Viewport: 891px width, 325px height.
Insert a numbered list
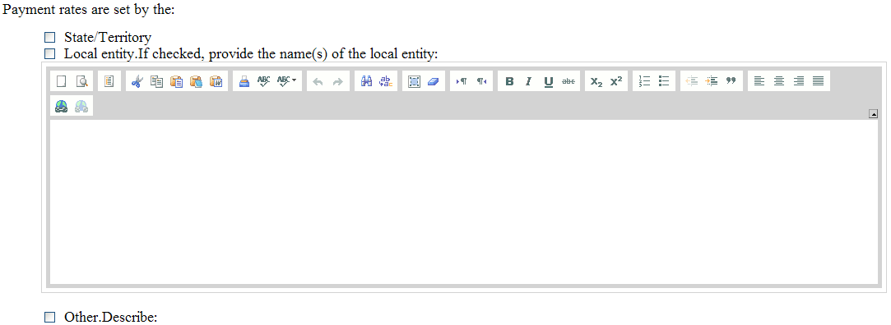pos(644,81)
